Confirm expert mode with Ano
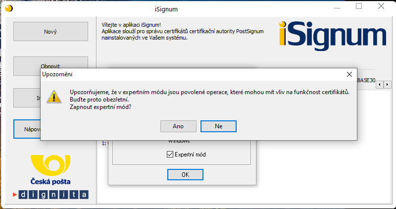The height and width of the screenshot is (209, 396). click(178, 126)
